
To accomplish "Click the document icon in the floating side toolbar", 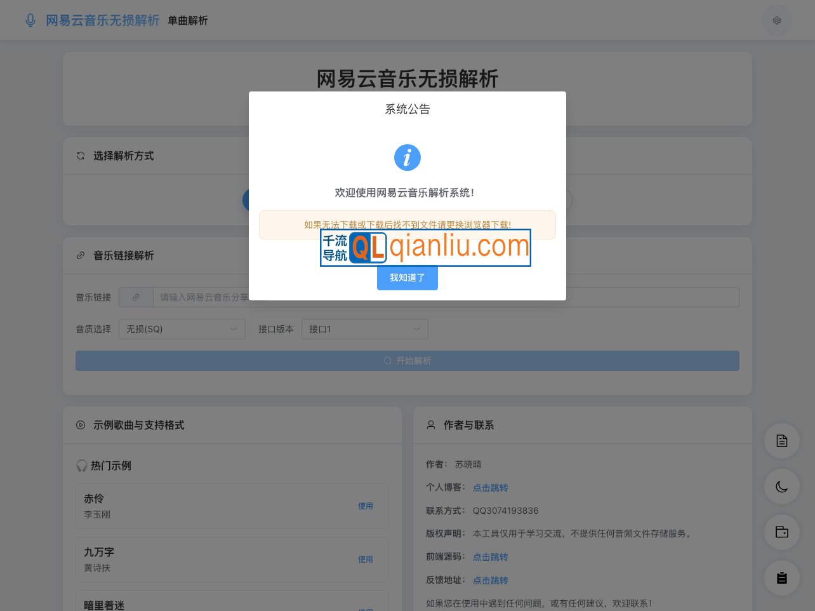I will point(781,441).
